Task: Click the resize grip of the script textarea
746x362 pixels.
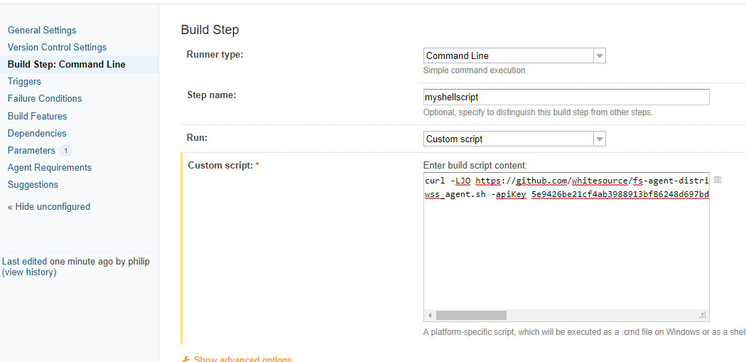Action: click(703, 315)
